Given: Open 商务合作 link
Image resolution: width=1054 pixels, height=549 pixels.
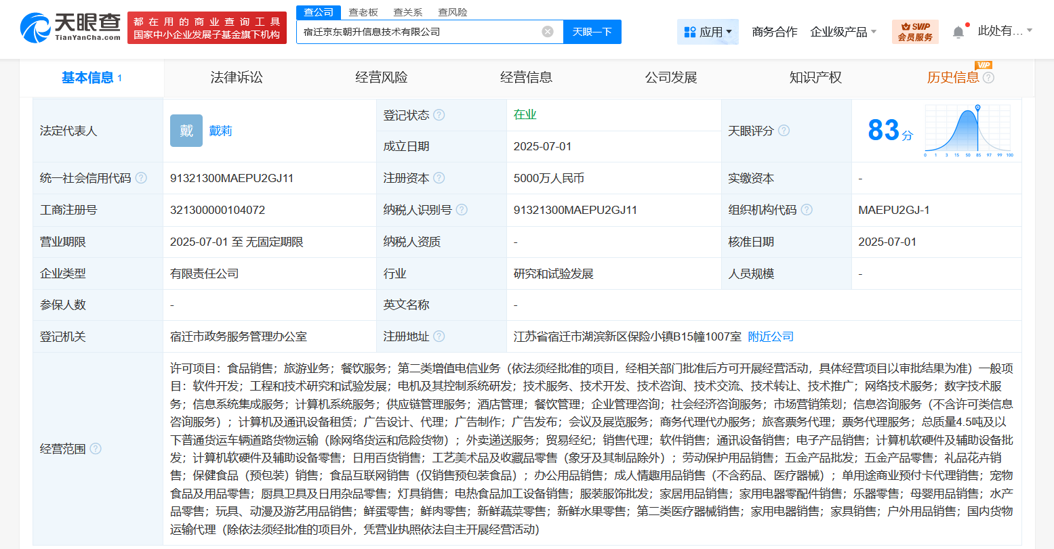Looking at the screenshot, I should 775,32.
